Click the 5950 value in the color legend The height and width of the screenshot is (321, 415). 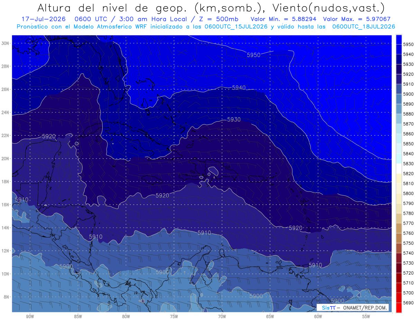[x=408, y=44]
